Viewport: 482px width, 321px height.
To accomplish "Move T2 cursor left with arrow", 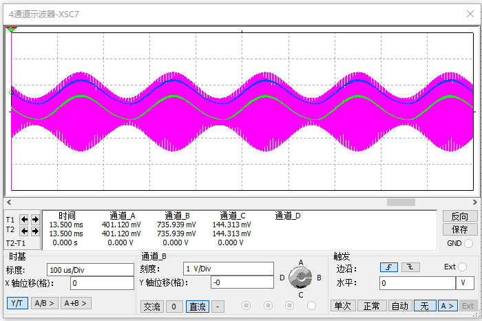I will pos(24,231).
